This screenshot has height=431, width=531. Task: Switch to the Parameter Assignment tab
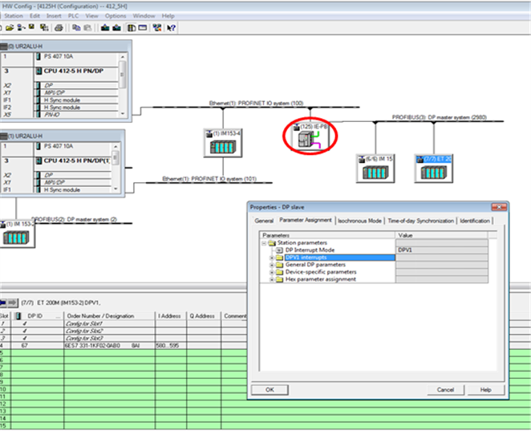coord(306,220)
